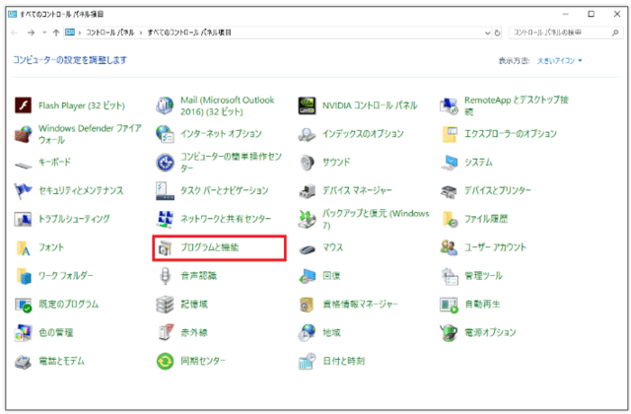Open the 管理ツール icon
This screenshot has height=414, width=631.
point(449,276)
